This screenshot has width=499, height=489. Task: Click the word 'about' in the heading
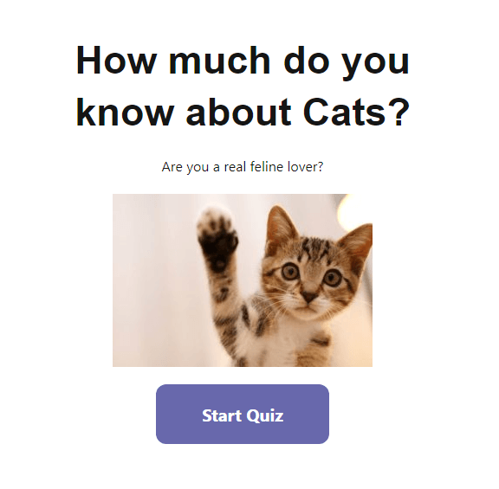[238, 113]
